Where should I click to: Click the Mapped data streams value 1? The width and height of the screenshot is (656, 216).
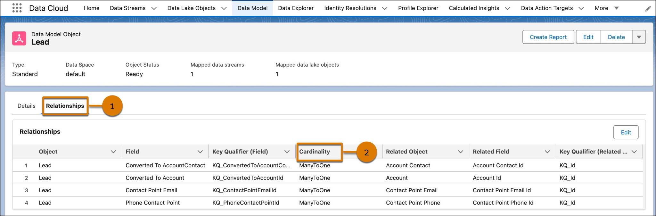tap(192, 74)
